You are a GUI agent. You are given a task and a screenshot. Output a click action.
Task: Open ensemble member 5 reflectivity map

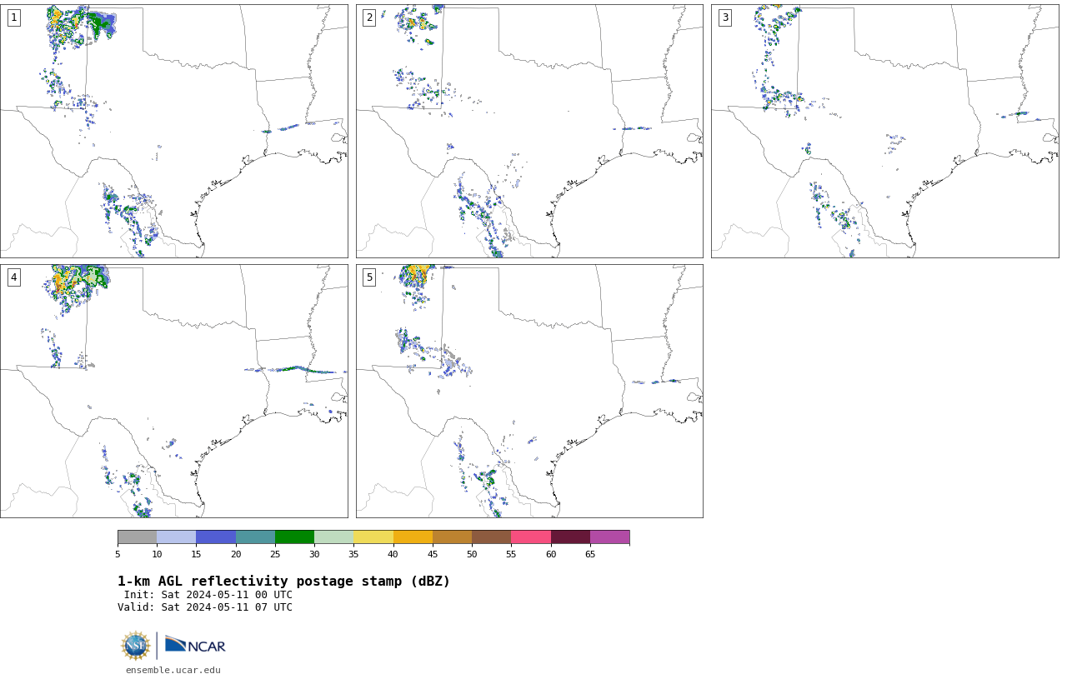(x=529, y=391)
